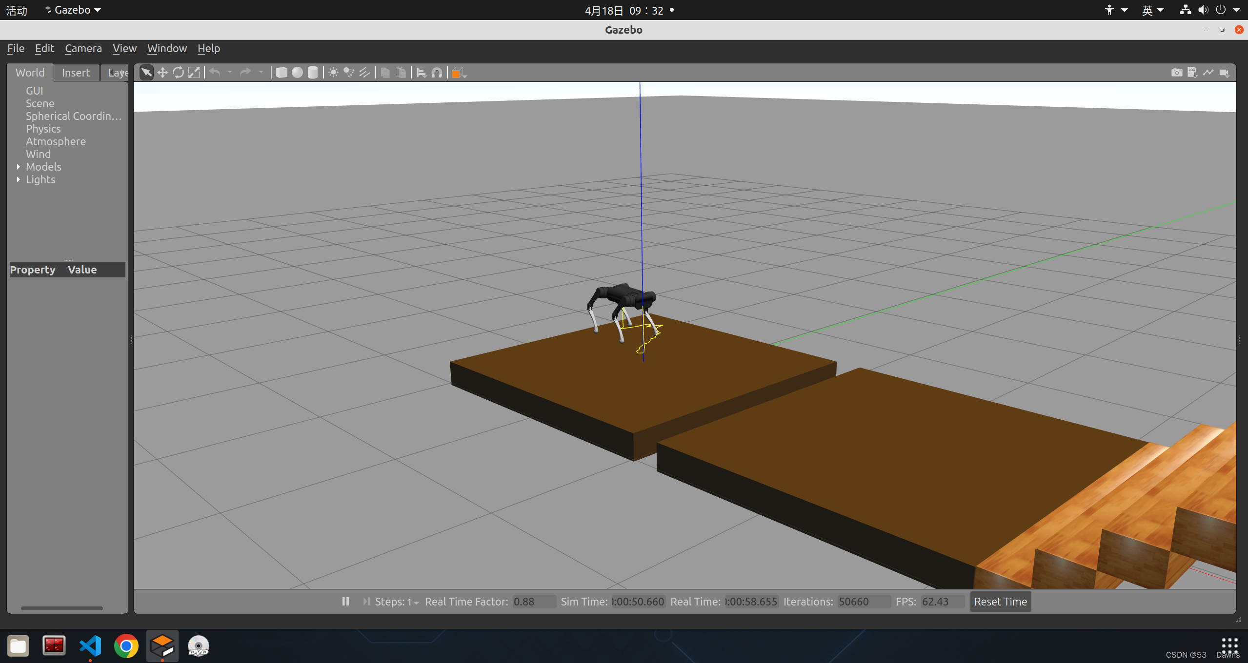Add a spot light
The image size is (1248, 663).
[x=349, y=73]
